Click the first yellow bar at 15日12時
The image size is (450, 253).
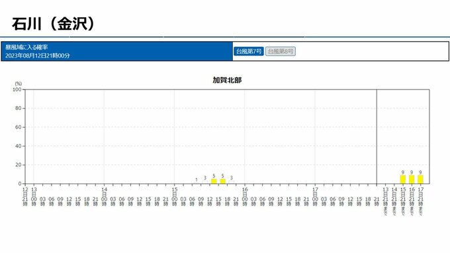pyautogui.click(x=214, y=181)
